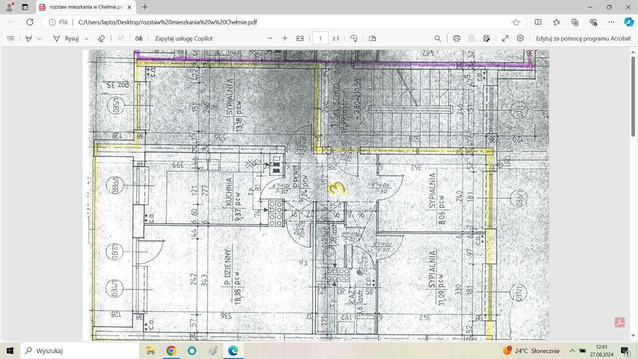The width and height of the screenshot is (638, 359).
Task: Toggle the page view layout button
Action: [x=372, y=38]
